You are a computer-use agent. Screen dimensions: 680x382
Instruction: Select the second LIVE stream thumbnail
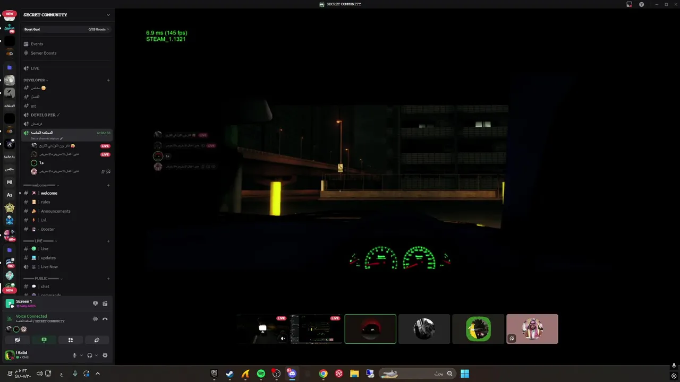click(x=316, y=329)
